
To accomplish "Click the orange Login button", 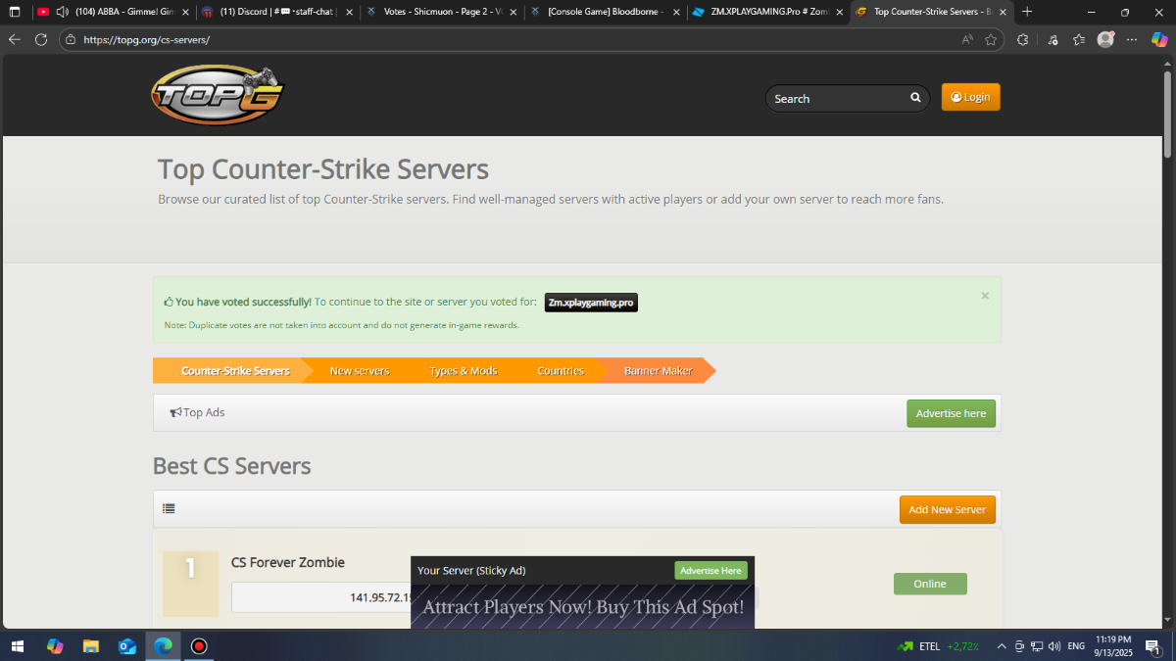I will [970, 97].
